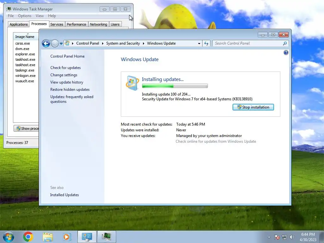
Task: Switch to Users tab in Task Manager
Action: click(115, 24)
